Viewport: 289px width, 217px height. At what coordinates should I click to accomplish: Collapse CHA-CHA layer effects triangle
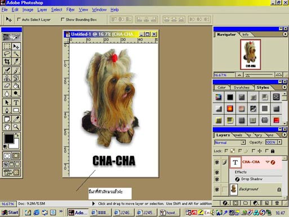point(268,162)
